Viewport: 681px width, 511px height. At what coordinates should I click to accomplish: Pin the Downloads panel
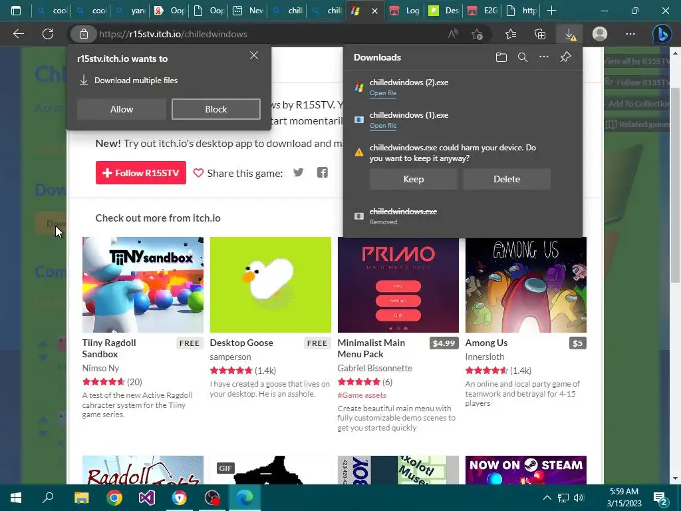565,57
